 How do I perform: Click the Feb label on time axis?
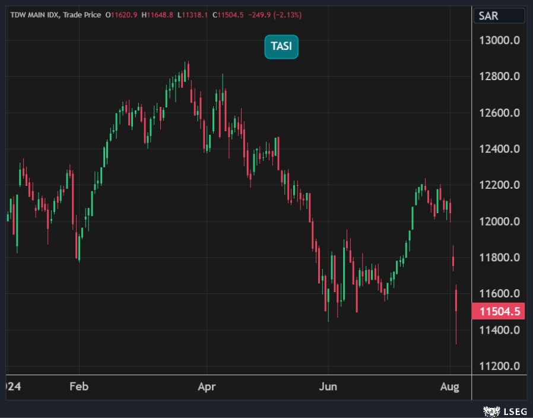pos(79,387)
